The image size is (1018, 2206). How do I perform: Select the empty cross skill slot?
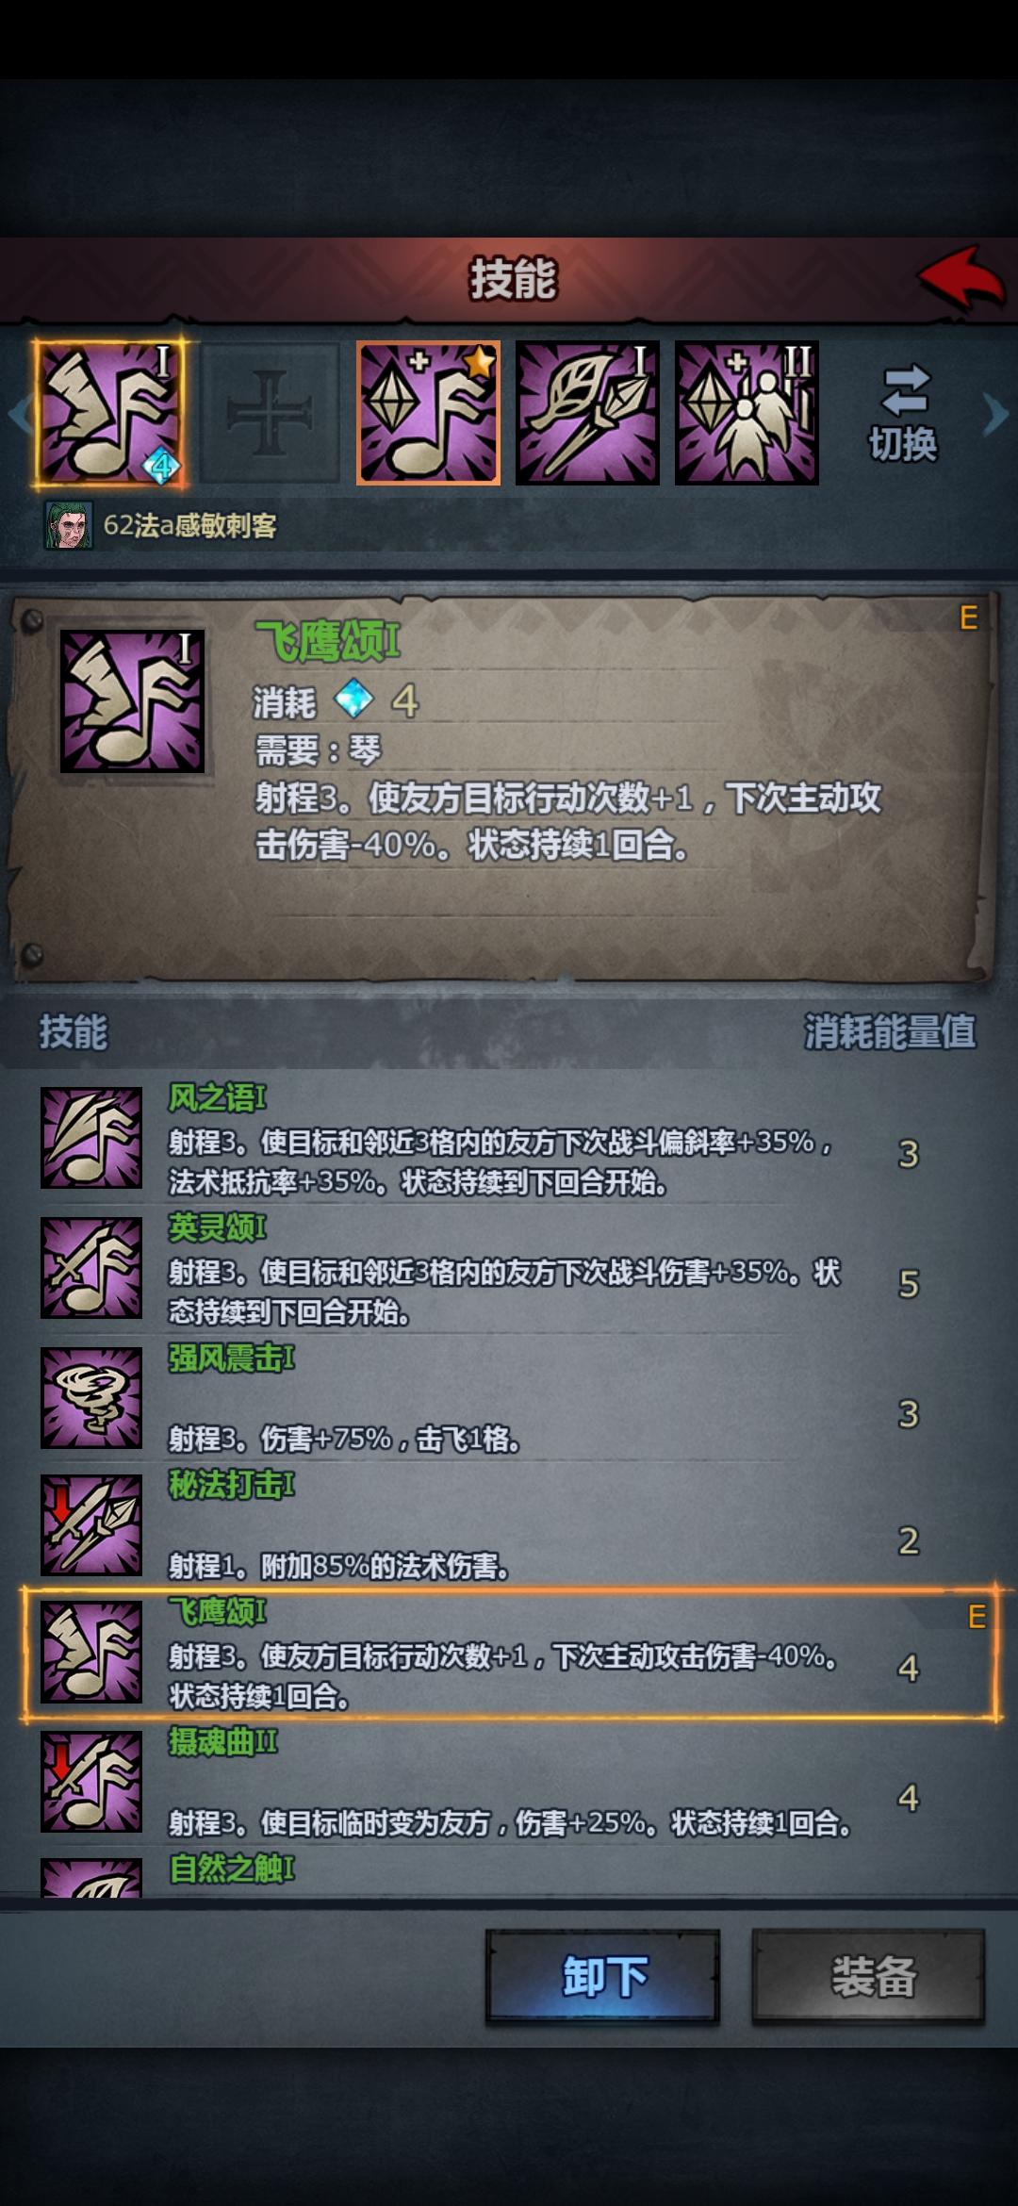(x=270, y=414)
